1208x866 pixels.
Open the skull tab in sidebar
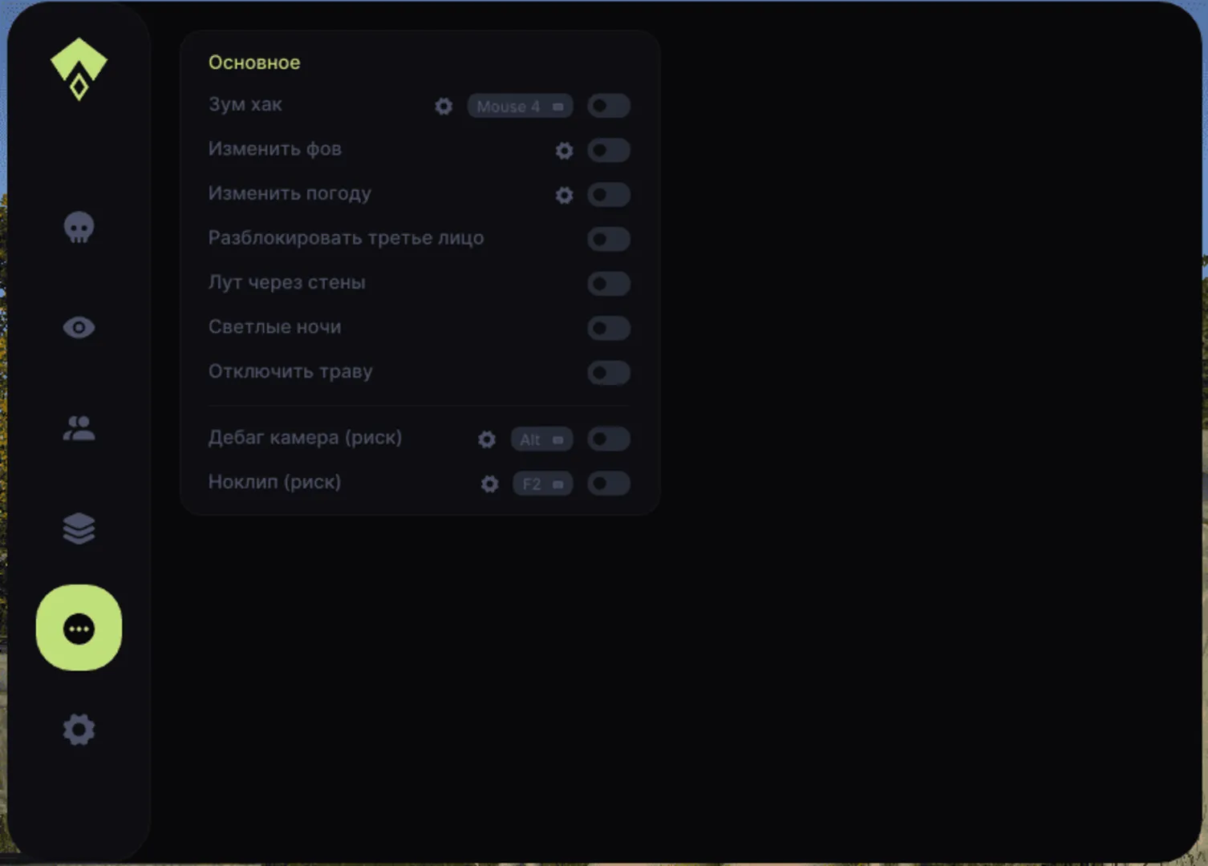point(79,228)
